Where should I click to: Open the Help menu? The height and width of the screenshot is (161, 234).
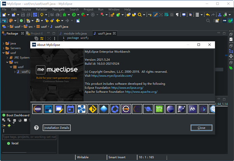point(128,9)
